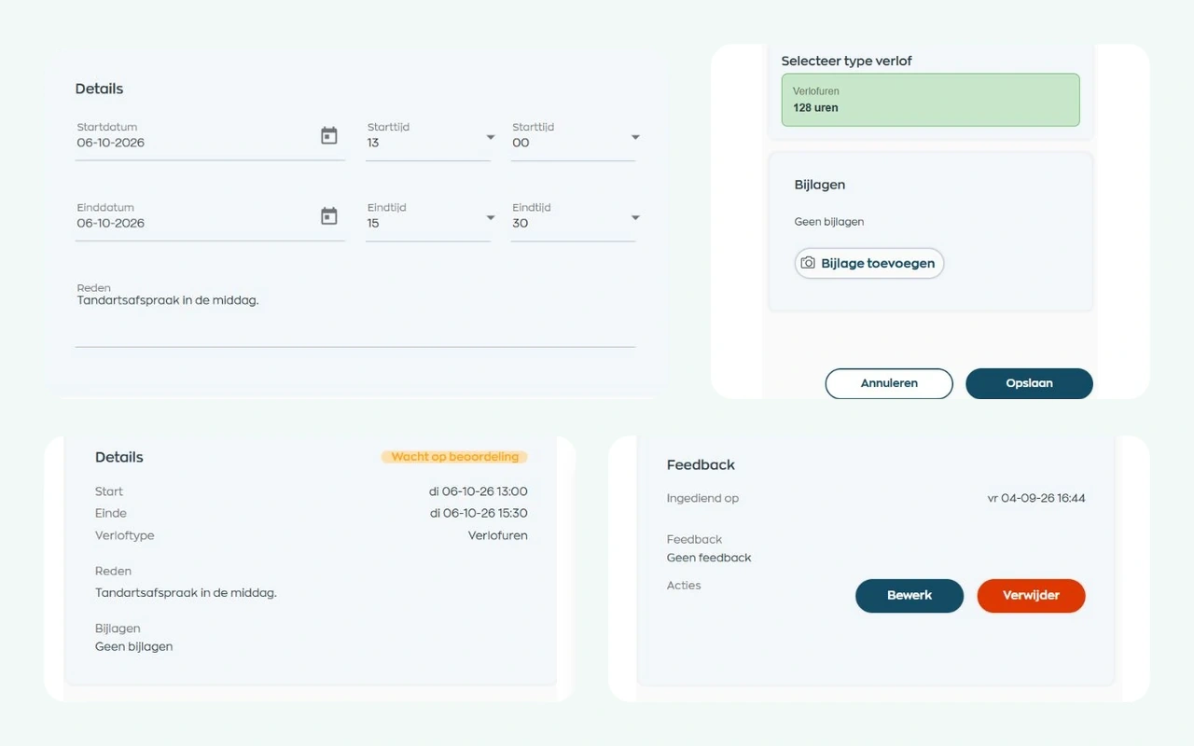
Task: Edit the request using the Bewerk button
Action: 909,596
